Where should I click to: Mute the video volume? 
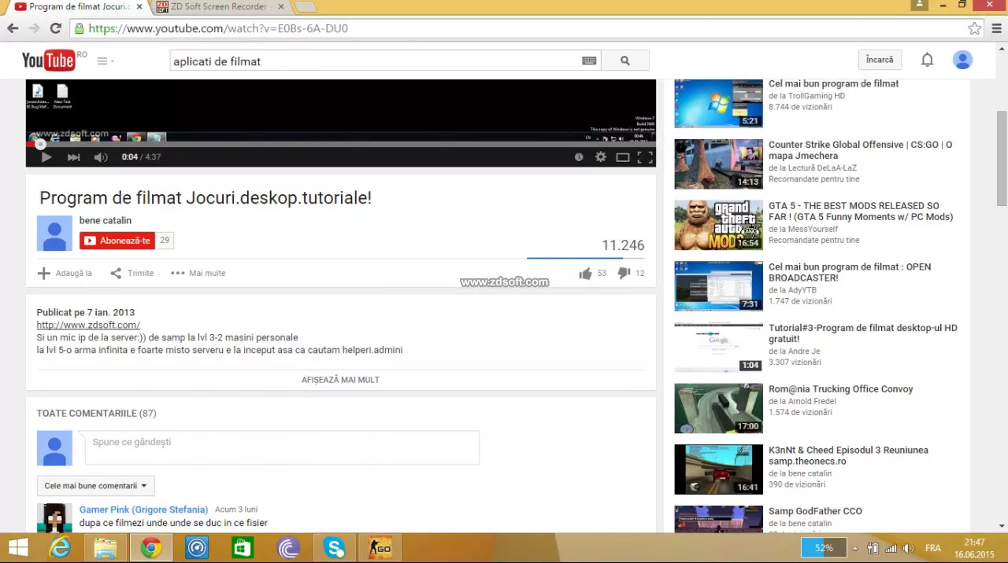click(x=101, y=157)
